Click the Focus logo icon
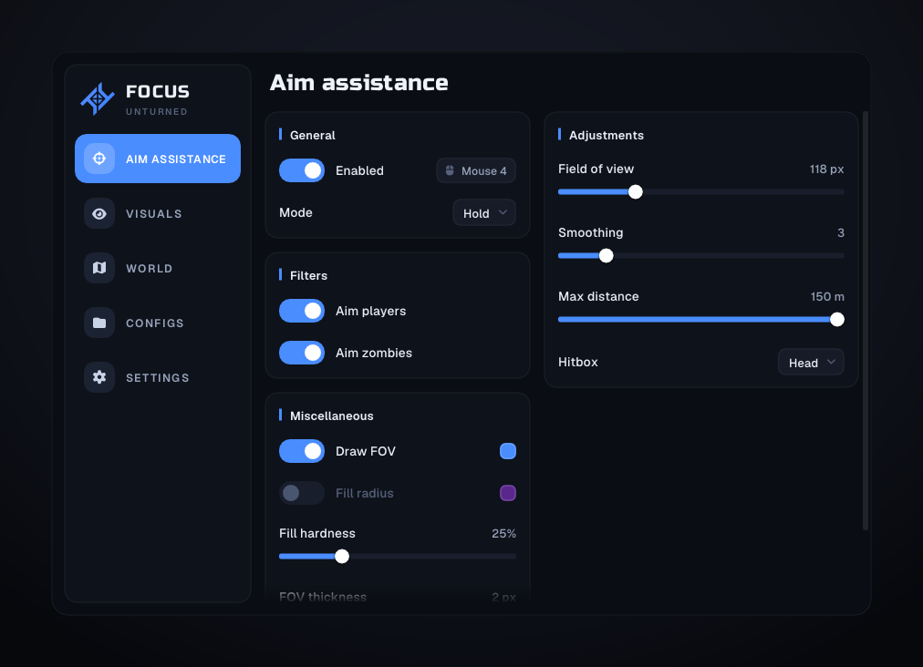This screenshot has height=667, width=923. tap(98, 98)
